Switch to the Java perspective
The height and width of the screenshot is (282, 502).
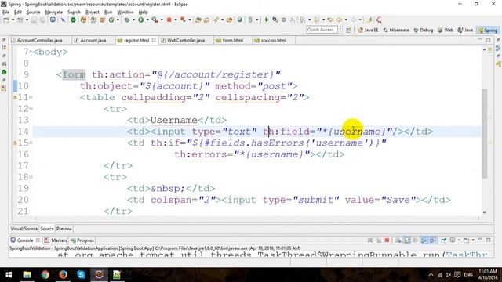(465, 30)
